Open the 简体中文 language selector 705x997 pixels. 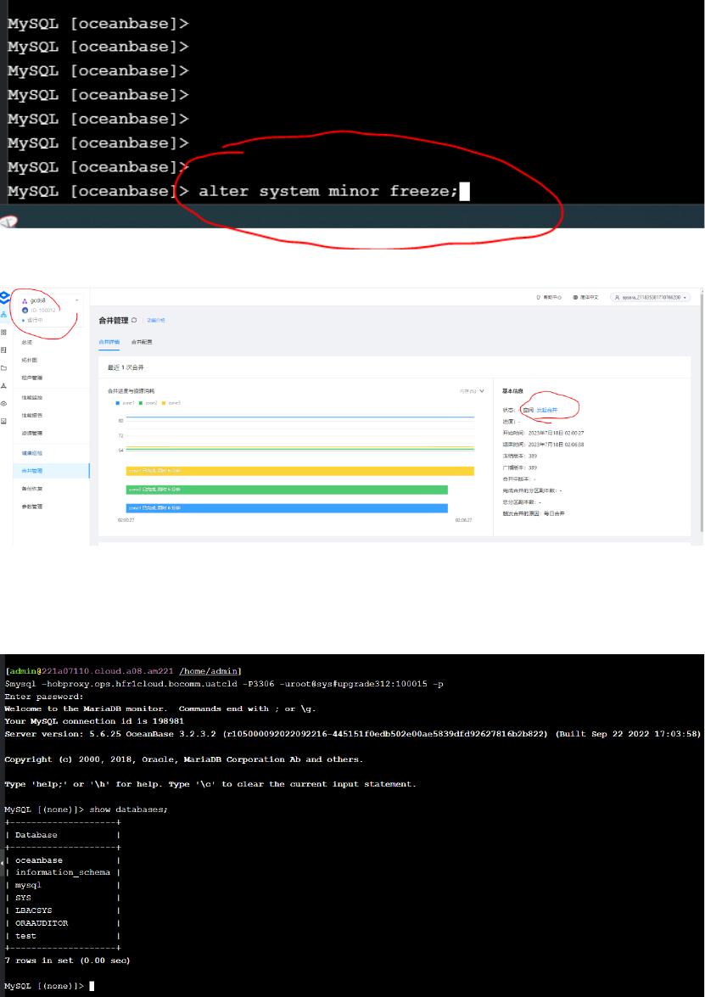coord(585,297)
